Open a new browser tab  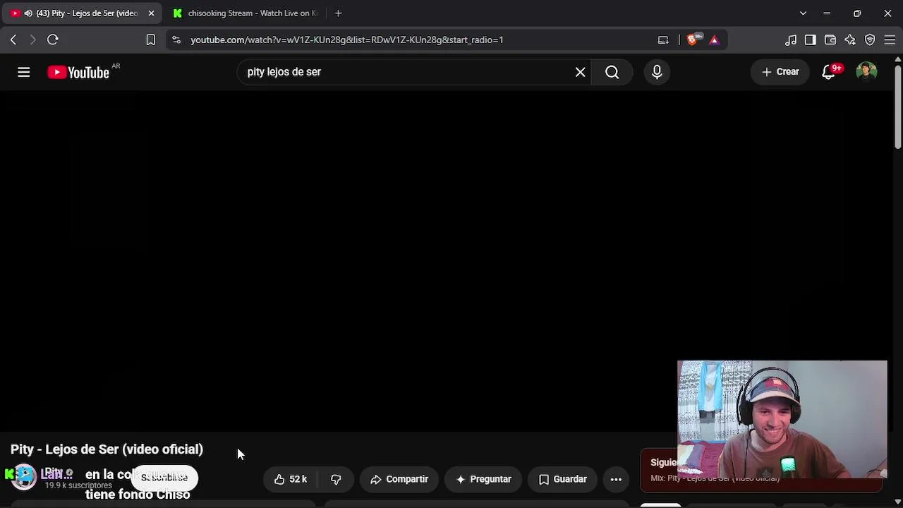click(339, 13)
